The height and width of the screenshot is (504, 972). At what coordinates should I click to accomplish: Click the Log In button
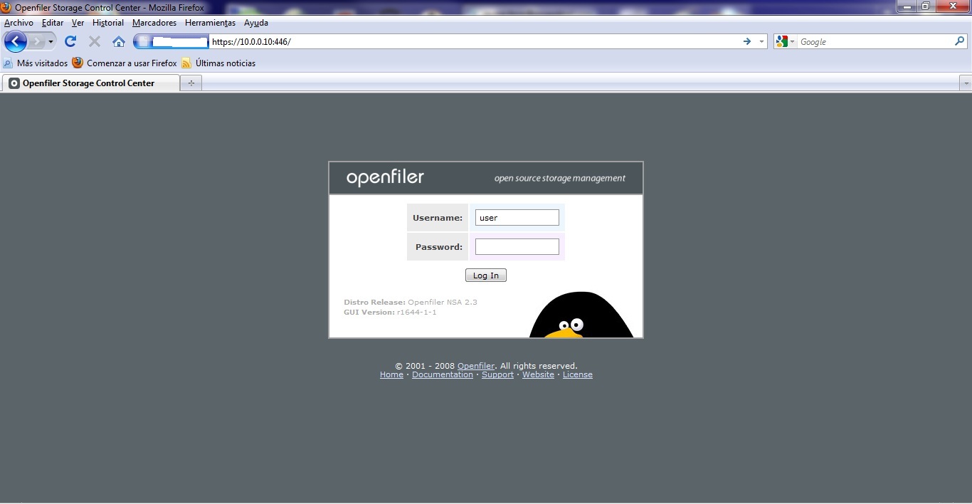click(486, 275)
